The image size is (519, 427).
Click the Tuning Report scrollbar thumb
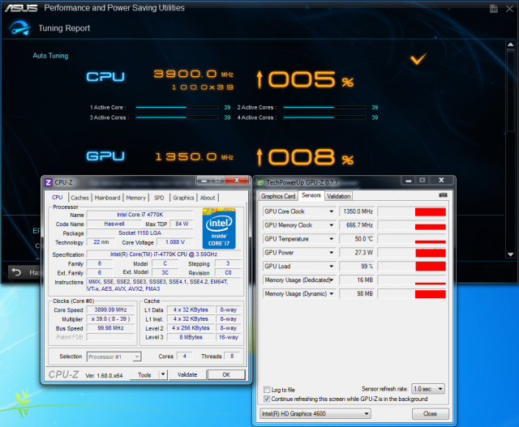[510, 92]
